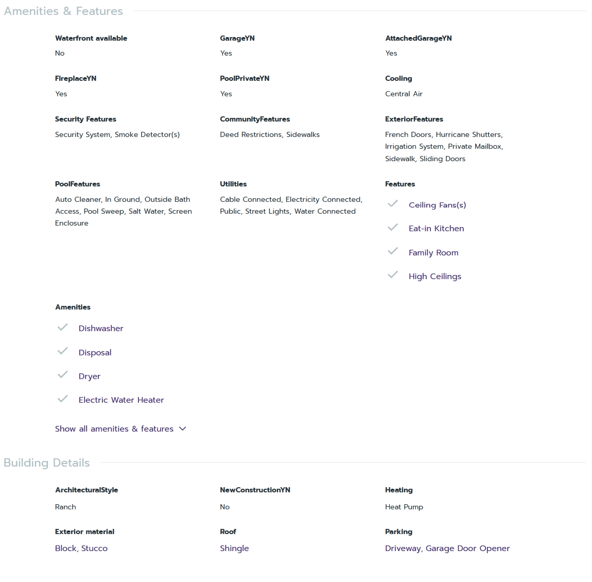
Task: Click the Ceiling Fans(s) feature link
Action: point(437,205)
